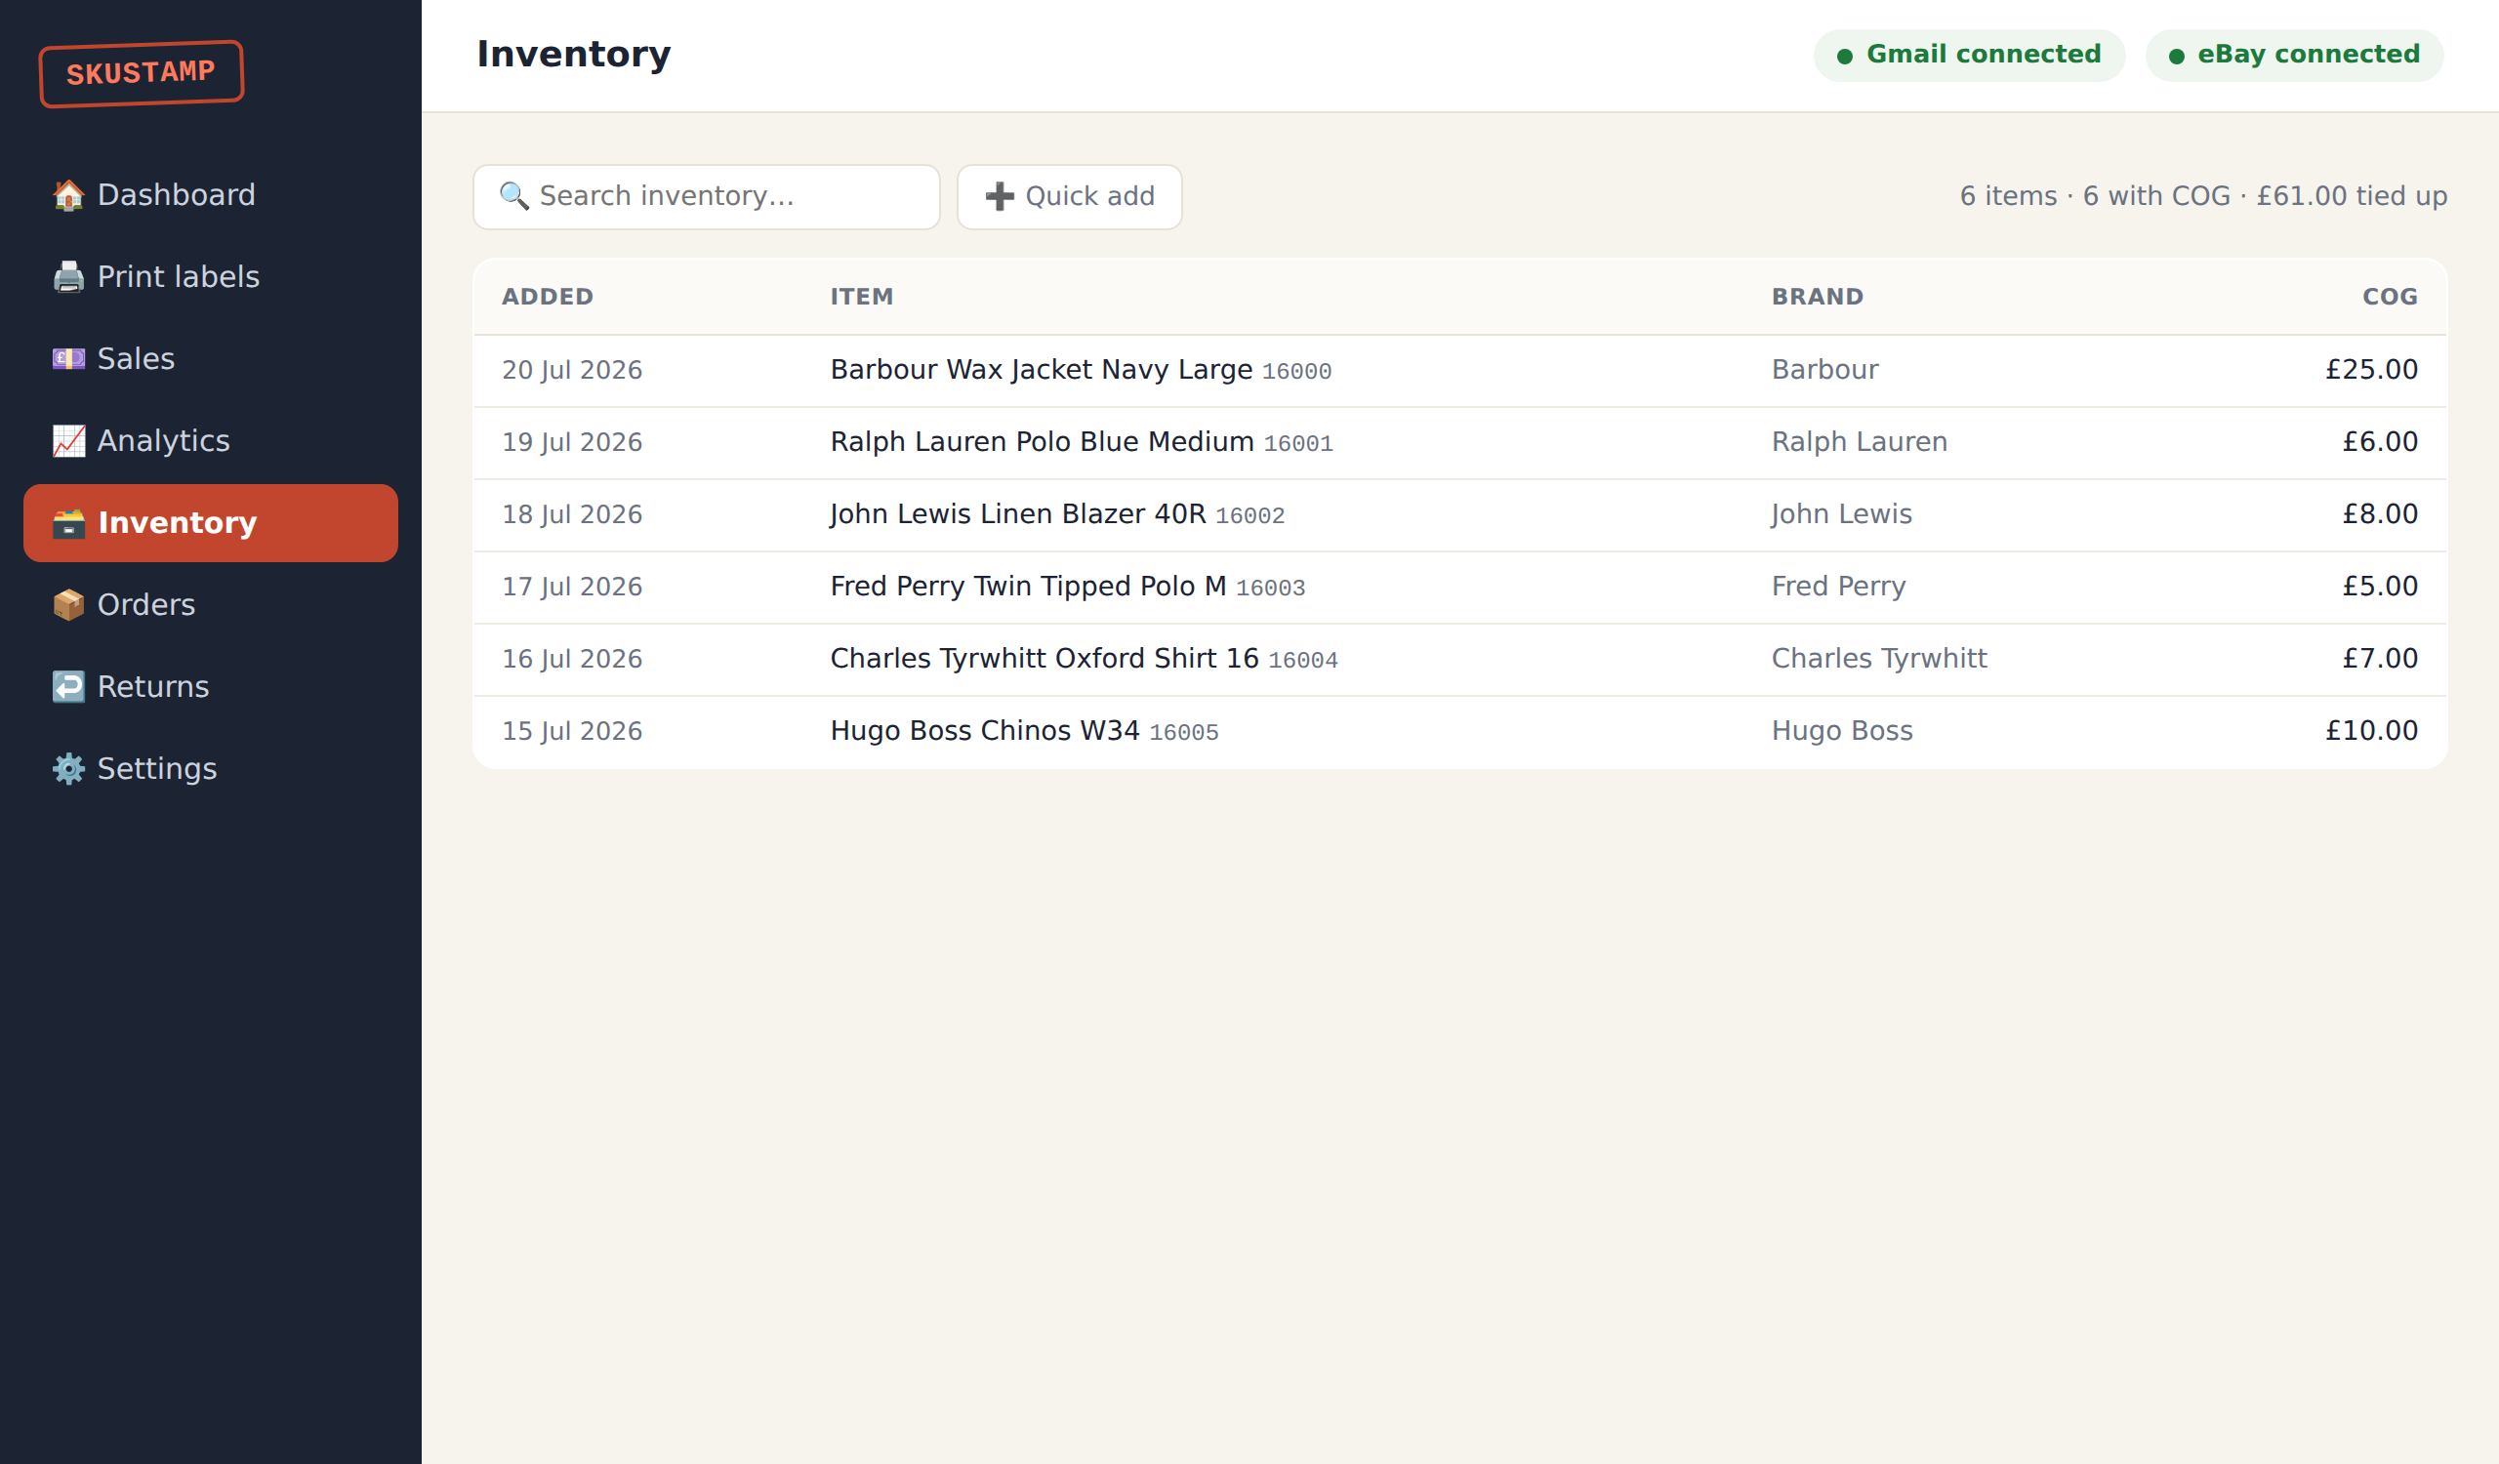Click the Print labels printer icon

pyautogui.click(x=68, y=276)
